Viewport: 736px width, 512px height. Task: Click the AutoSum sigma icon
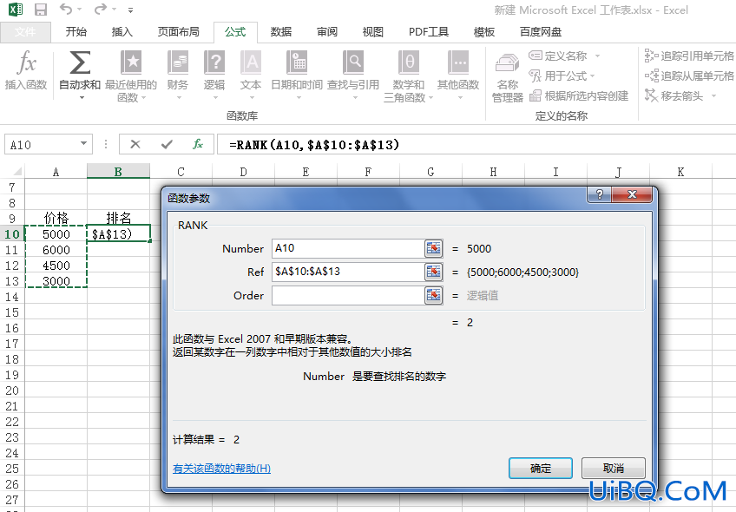coord(80,62)
